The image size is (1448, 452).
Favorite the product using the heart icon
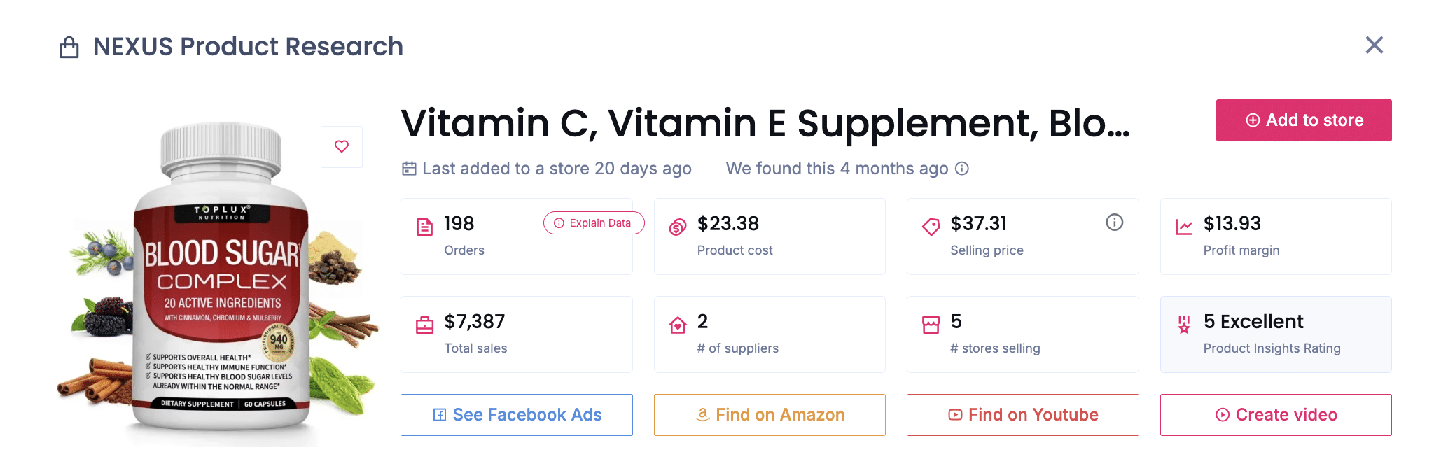coord(341,146)
